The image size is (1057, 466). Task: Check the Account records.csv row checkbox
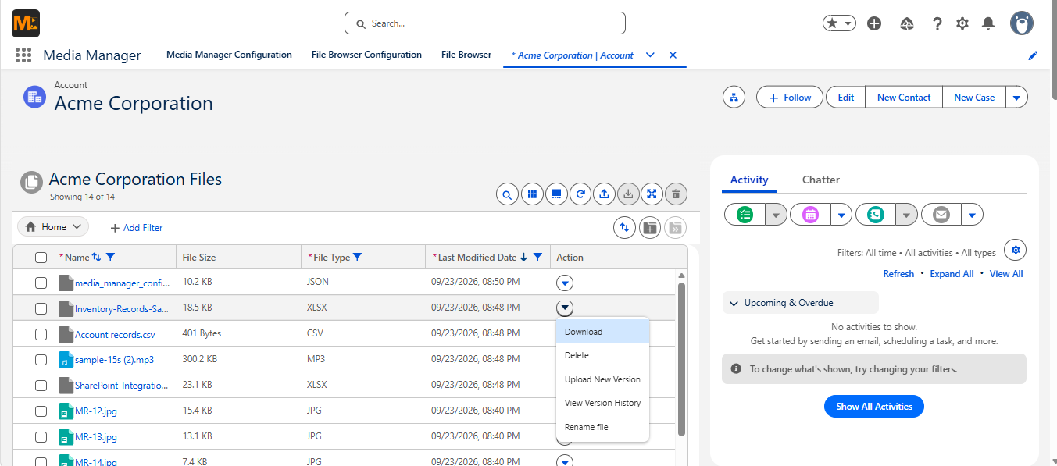click(x=41, y=334)
